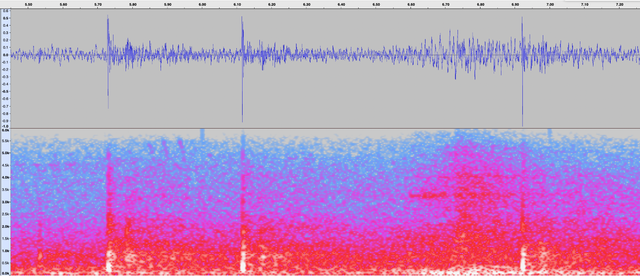The width and height of the screenshot is (640, 276).
Task: Click the 1.5k label on frequency scale
Action: [x=6, y=238]
